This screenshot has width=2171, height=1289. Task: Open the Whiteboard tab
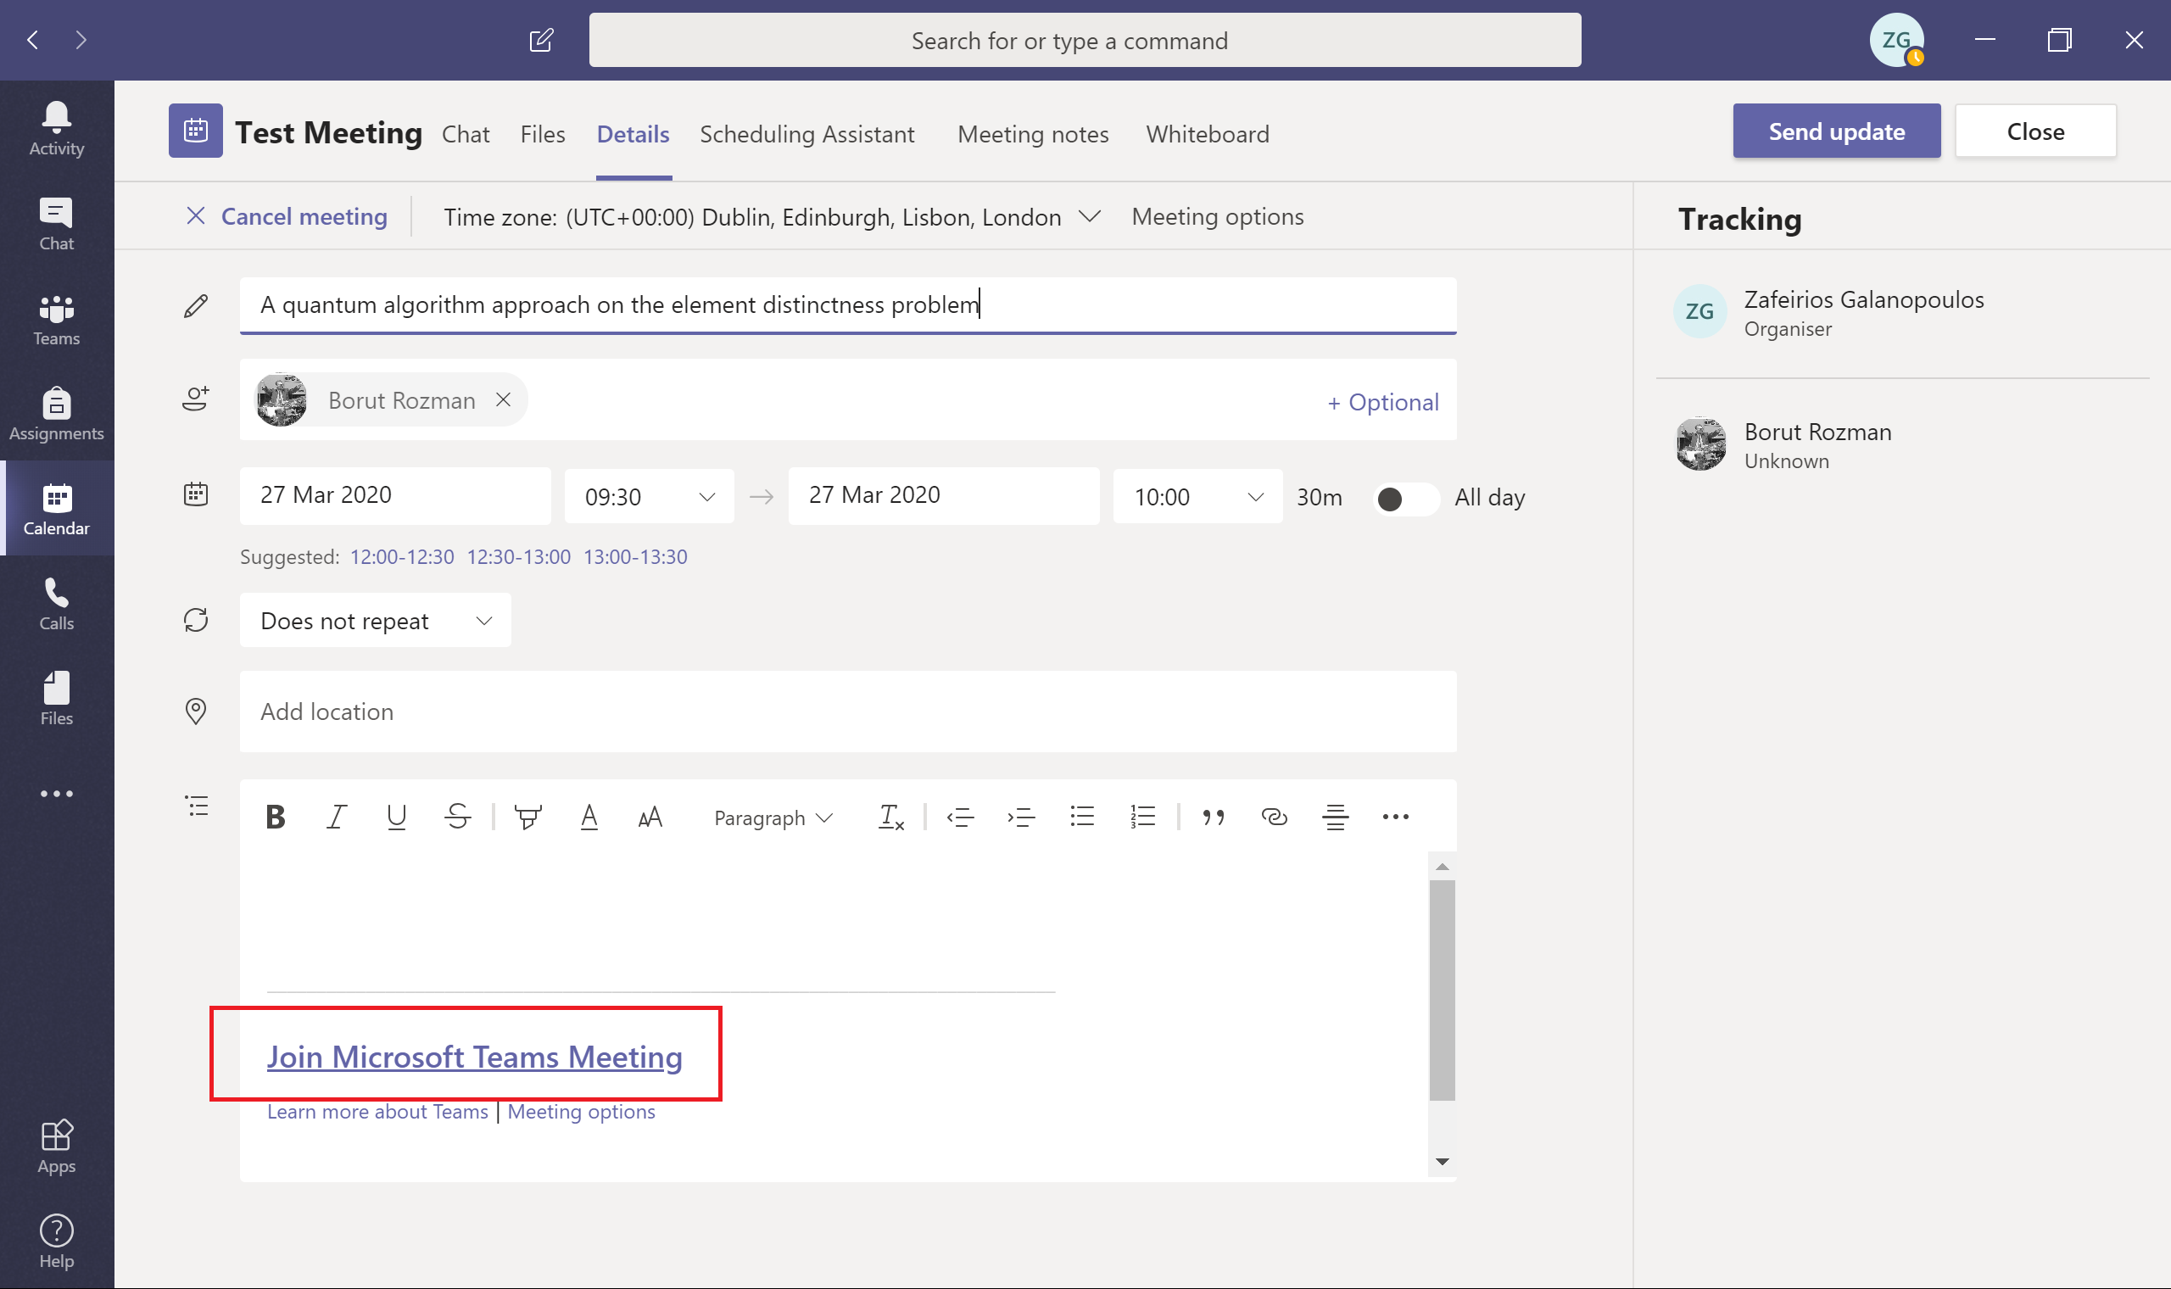[1208, 134]
